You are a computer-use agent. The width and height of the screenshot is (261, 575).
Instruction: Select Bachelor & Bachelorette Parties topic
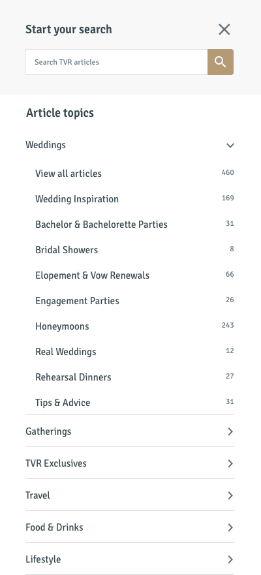pyautogui.click(x=101, y=225)
